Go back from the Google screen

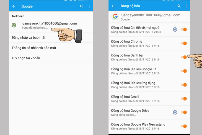click(x=14, y=6)
